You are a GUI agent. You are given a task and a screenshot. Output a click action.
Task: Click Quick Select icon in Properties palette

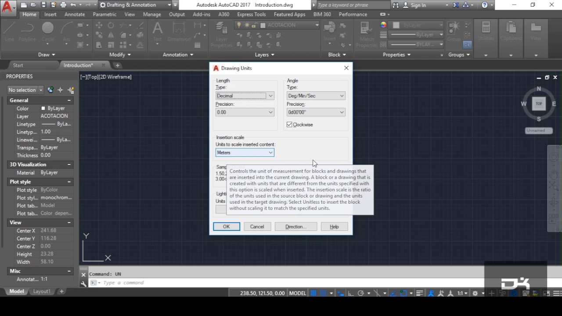tap(71, 90)
